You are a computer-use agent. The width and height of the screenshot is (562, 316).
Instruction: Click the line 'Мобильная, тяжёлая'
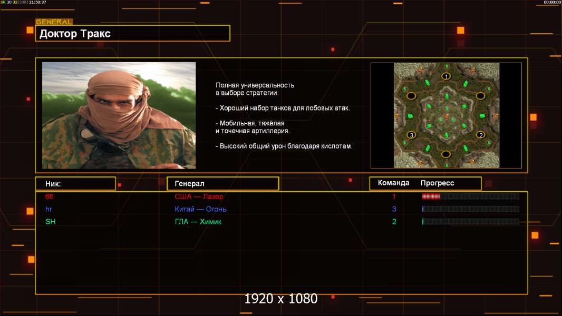(250, 123)
